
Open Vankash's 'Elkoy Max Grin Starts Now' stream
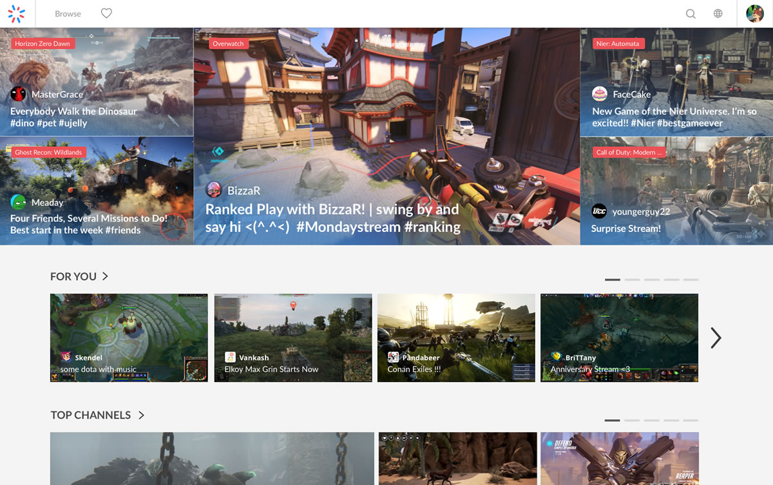coord(293,338)
